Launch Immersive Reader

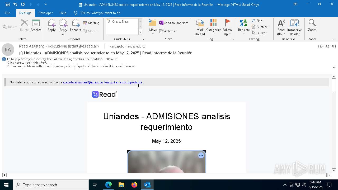tap(295, 27)
